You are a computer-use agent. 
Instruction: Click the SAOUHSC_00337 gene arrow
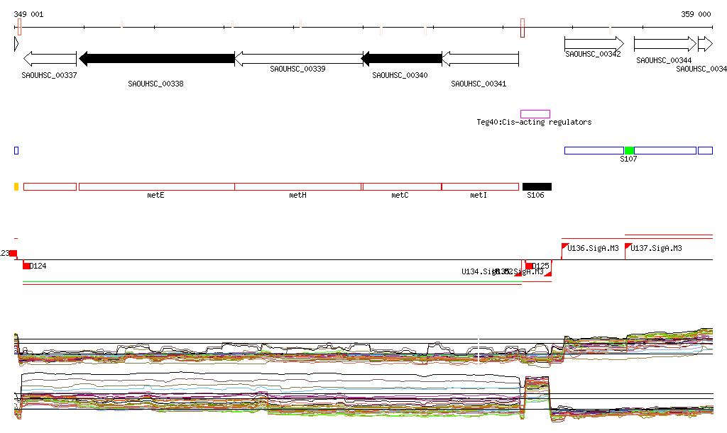pos(50,59)
